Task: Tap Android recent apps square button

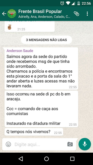Action: coord(72,159)
